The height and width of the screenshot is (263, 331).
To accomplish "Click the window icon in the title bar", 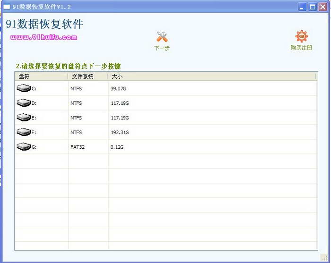I will coord(7,7).
